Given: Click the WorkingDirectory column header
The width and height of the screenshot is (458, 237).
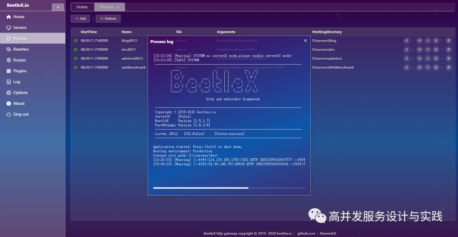Looking at the screenshot, I should coord(327,32).
